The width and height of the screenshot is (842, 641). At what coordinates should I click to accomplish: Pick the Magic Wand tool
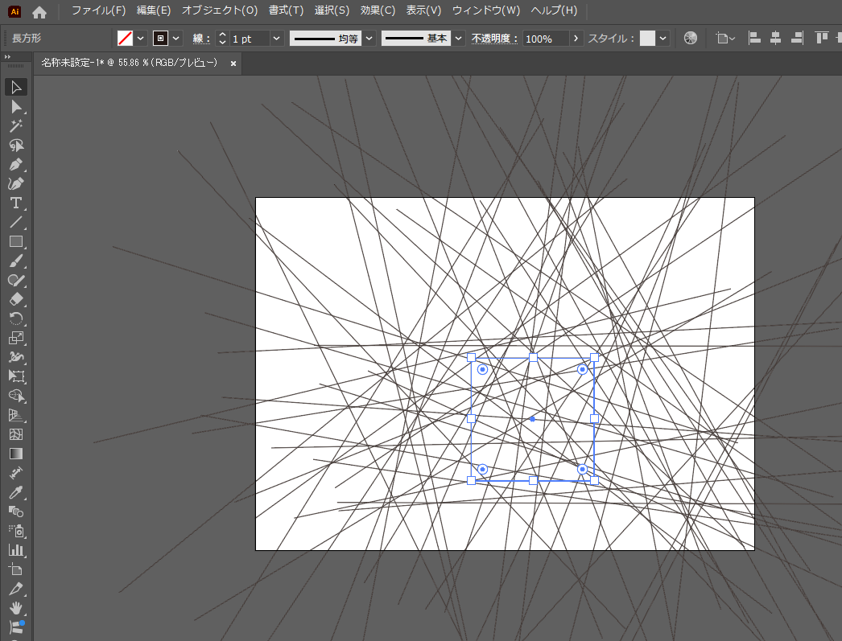pyautogui.click(x=15, y=125)
